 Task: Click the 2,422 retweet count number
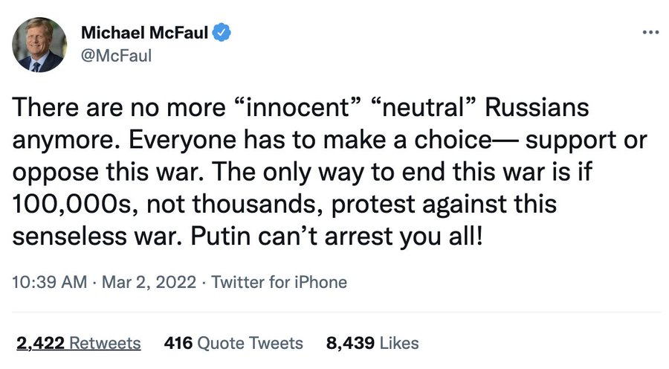pyautogui.click(x=41, y=343)
